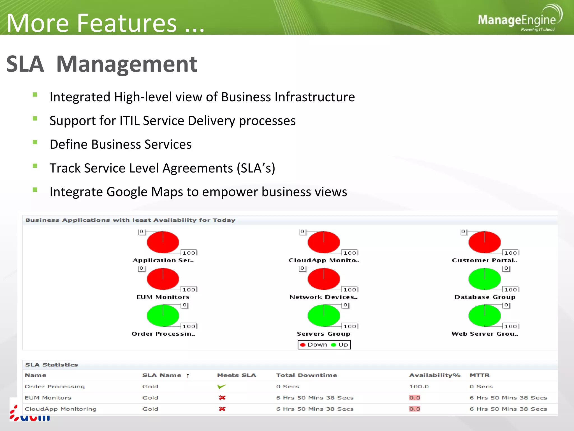The width and height of the screenshot is (574, 431).
Task: Click the Total Downtime column header
Action: 307,375
